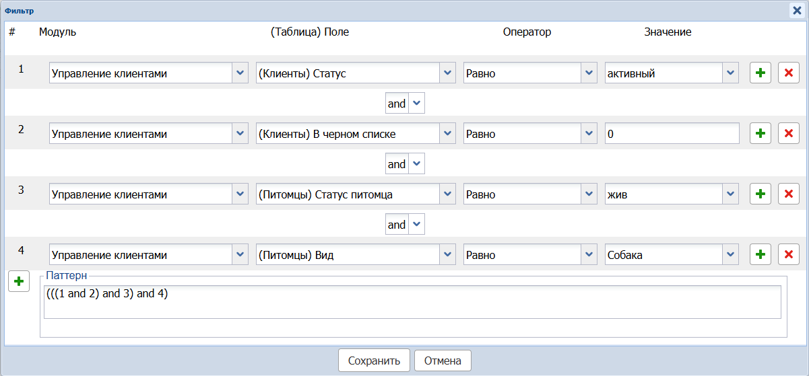Click green plus icon in row 4

point(761,255)
